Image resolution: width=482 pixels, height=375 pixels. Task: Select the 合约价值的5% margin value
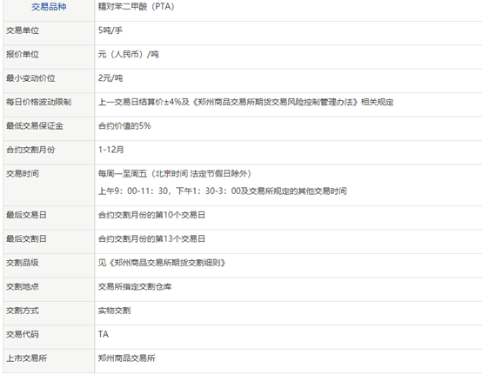click(x=124, y=125)
